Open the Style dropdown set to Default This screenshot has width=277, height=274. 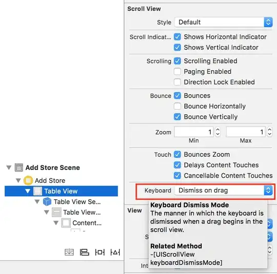click(223, 22)
